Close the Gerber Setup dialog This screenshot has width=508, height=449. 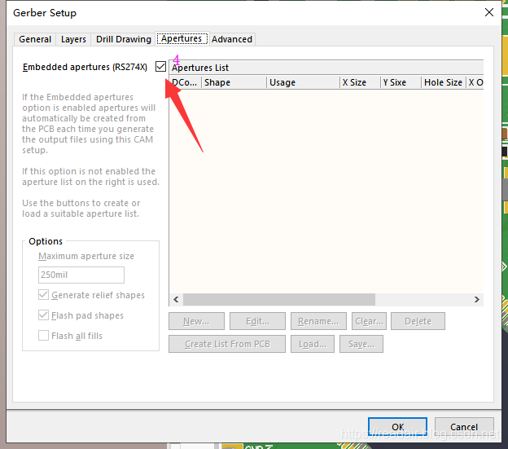[489, 13]
